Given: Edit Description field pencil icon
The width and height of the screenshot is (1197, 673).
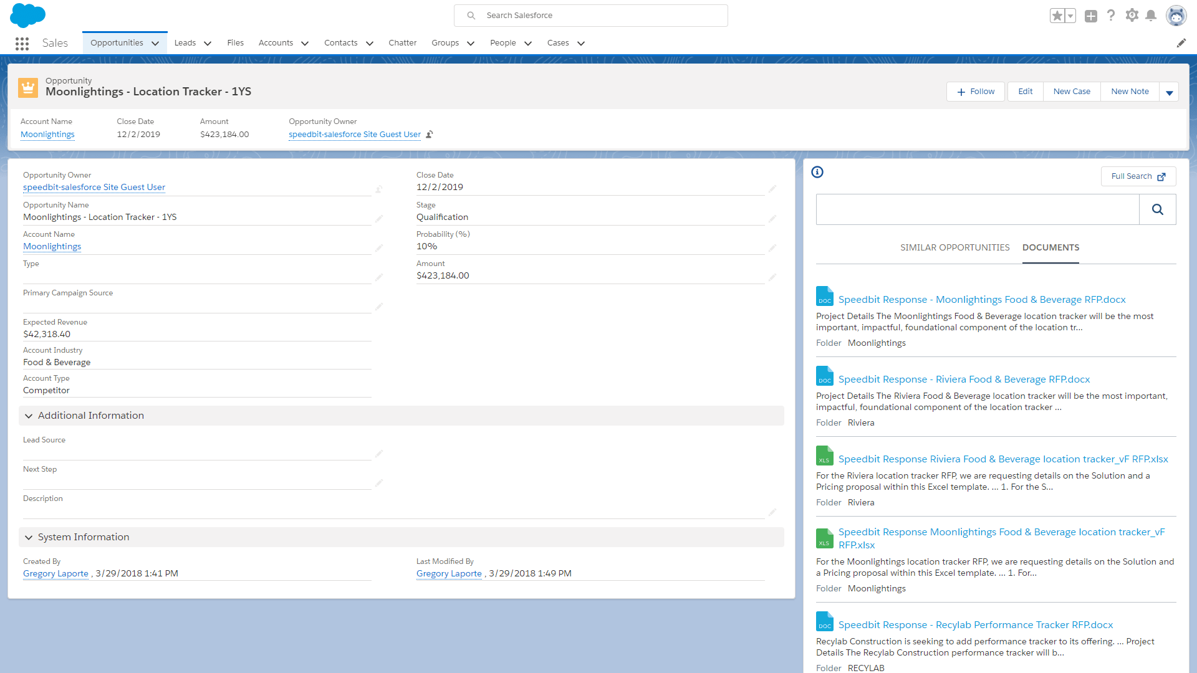Looking at the screenshot, I should (772, 512).
